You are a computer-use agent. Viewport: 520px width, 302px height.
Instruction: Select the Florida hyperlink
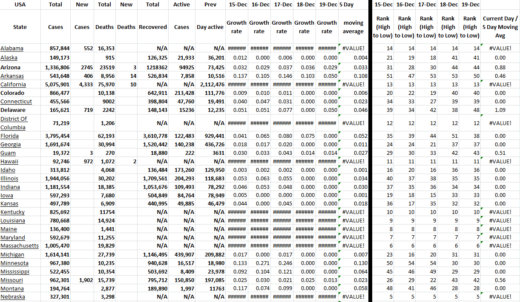pyautogui.click(x=9, y=136)
